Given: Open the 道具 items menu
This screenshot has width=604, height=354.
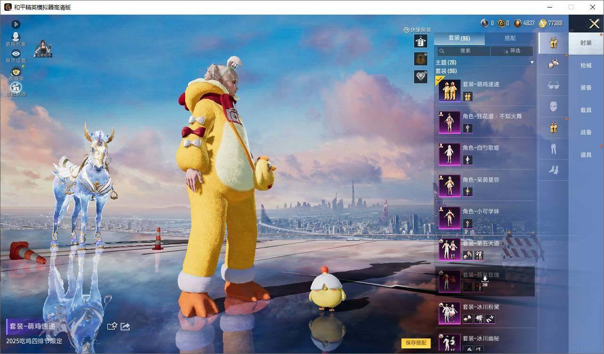Looking at the screenshot, I should point(586,155).
